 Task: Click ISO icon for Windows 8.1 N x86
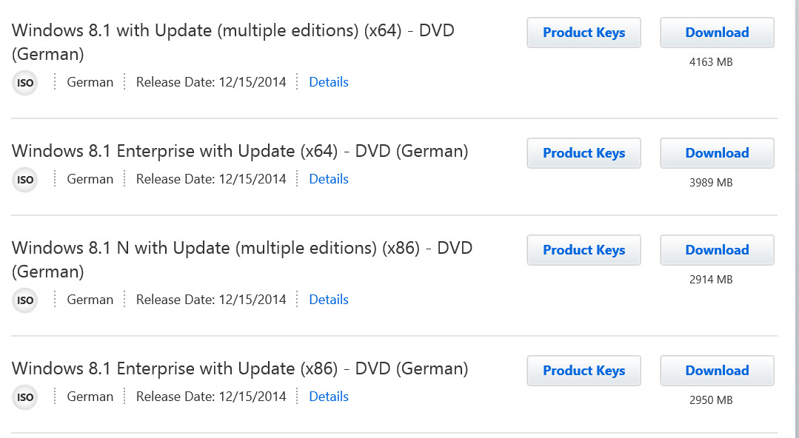(x=24, y=300)
